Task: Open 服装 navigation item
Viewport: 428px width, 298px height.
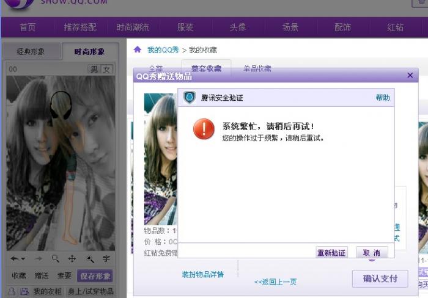Action: [185, 27]
